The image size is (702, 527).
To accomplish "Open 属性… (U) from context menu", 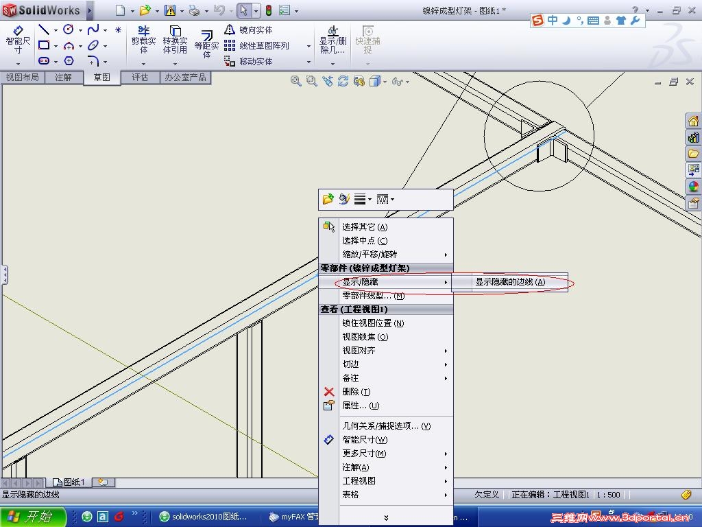I will [x=386, y=406].
